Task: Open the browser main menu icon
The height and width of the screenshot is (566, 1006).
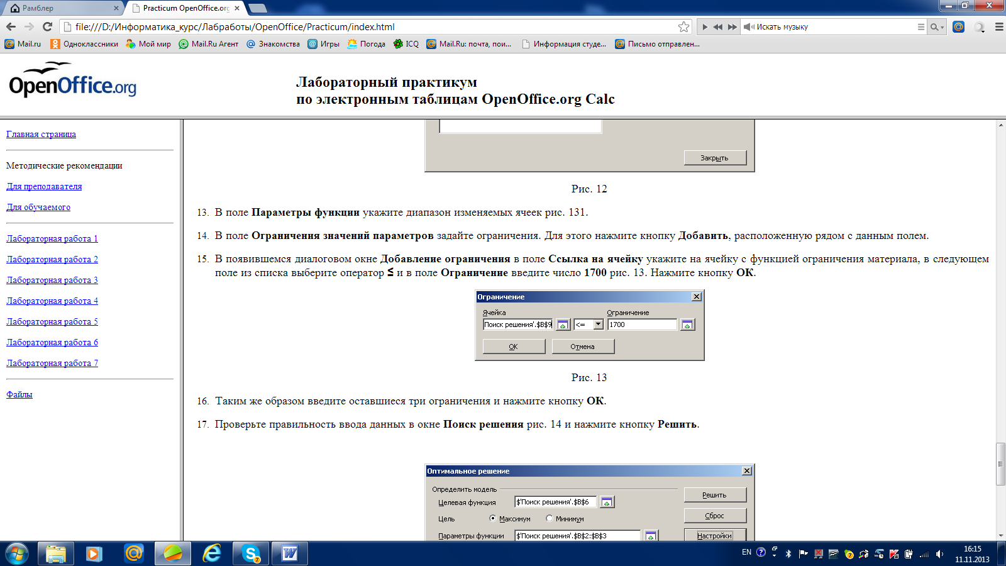Action: pyautogui.click(x=998, y=27)
